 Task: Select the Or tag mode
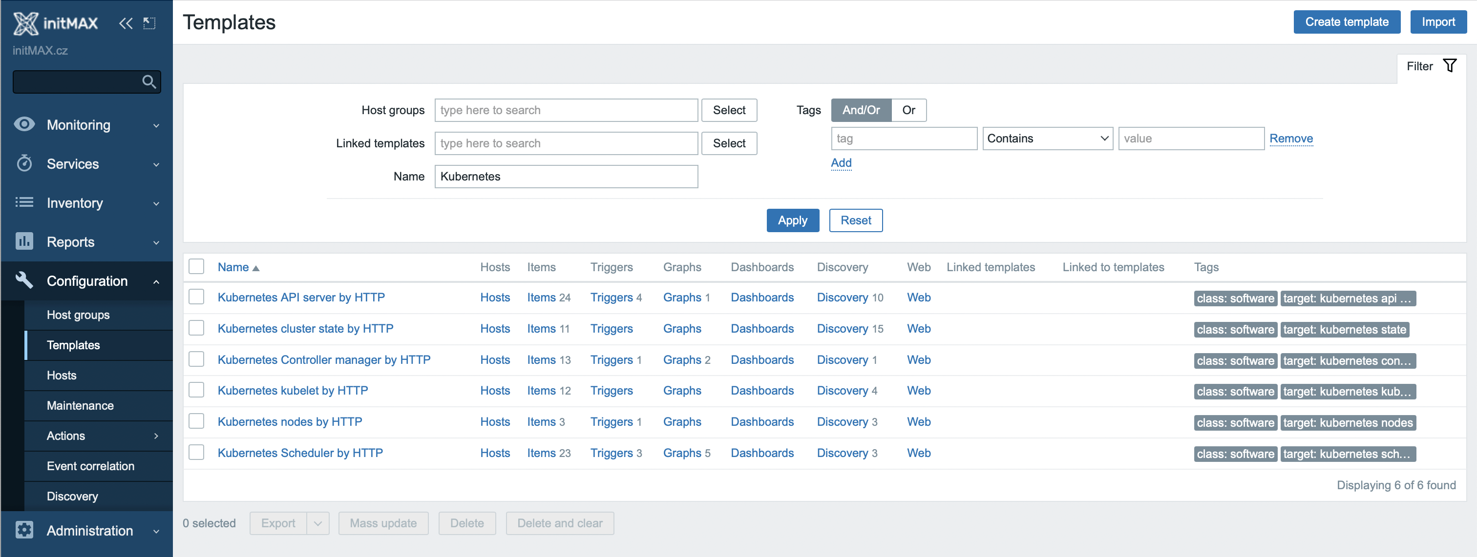coord(908,110)
